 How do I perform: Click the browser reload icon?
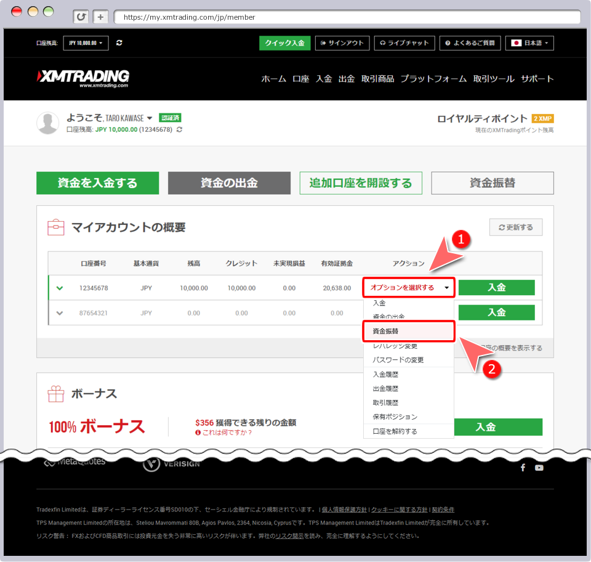[x=81, y=17]
